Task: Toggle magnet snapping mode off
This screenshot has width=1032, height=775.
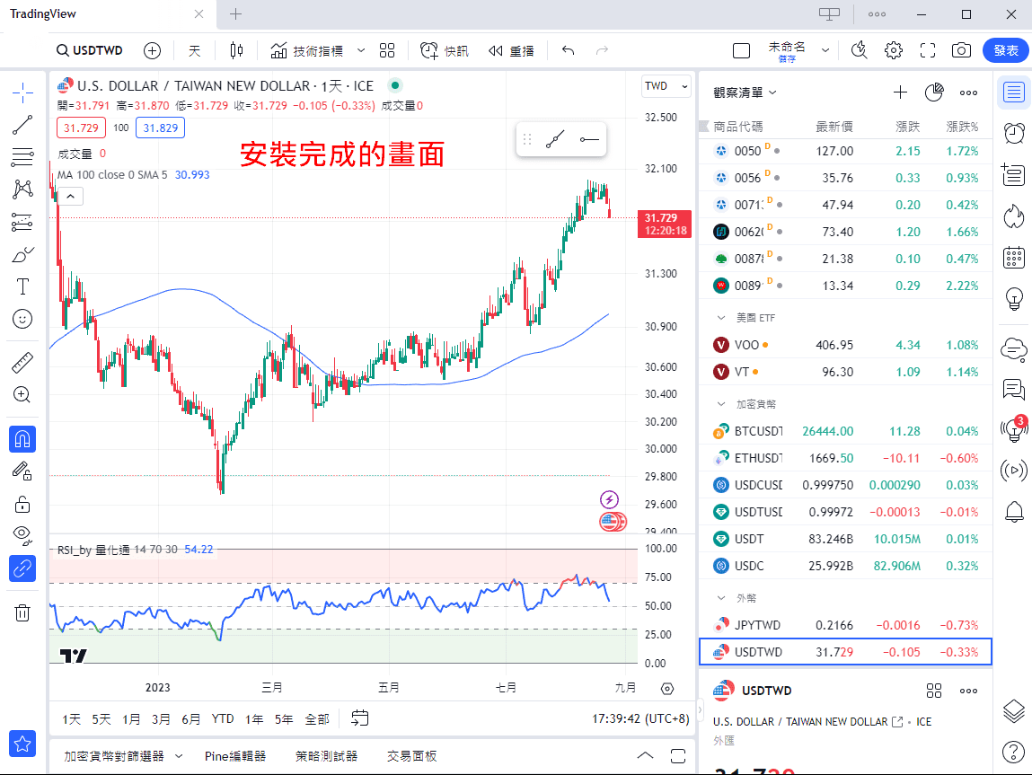Action: pyautogui.click(x=22, y=438)
